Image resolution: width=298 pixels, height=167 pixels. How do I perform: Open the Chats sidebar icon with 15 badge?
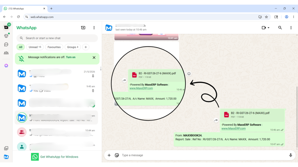[6, 27]
